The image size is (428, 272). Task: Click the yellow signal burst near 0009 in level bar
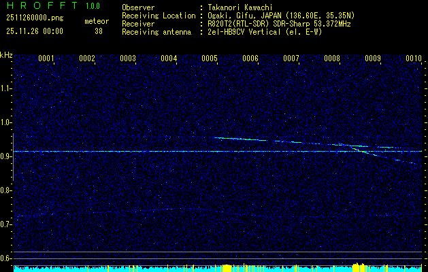(359, 267)
